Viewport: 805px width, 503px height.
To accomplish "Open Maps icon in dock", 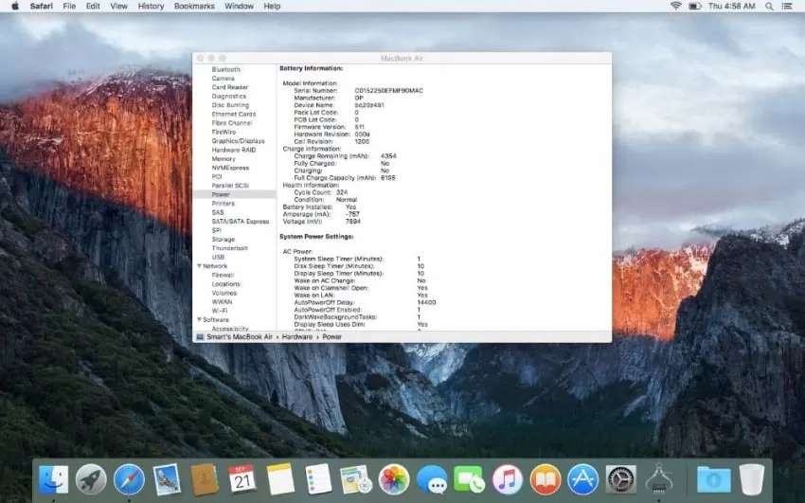I will click(356, 479).
